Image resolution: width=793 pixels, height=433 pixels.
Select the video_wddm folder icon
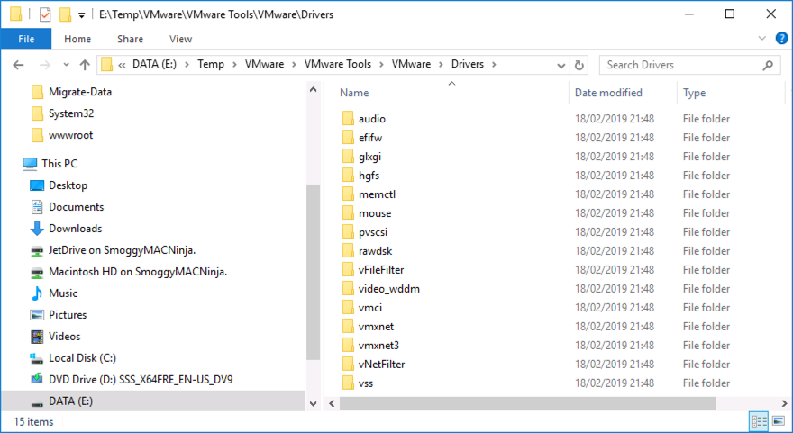(348, 289)
